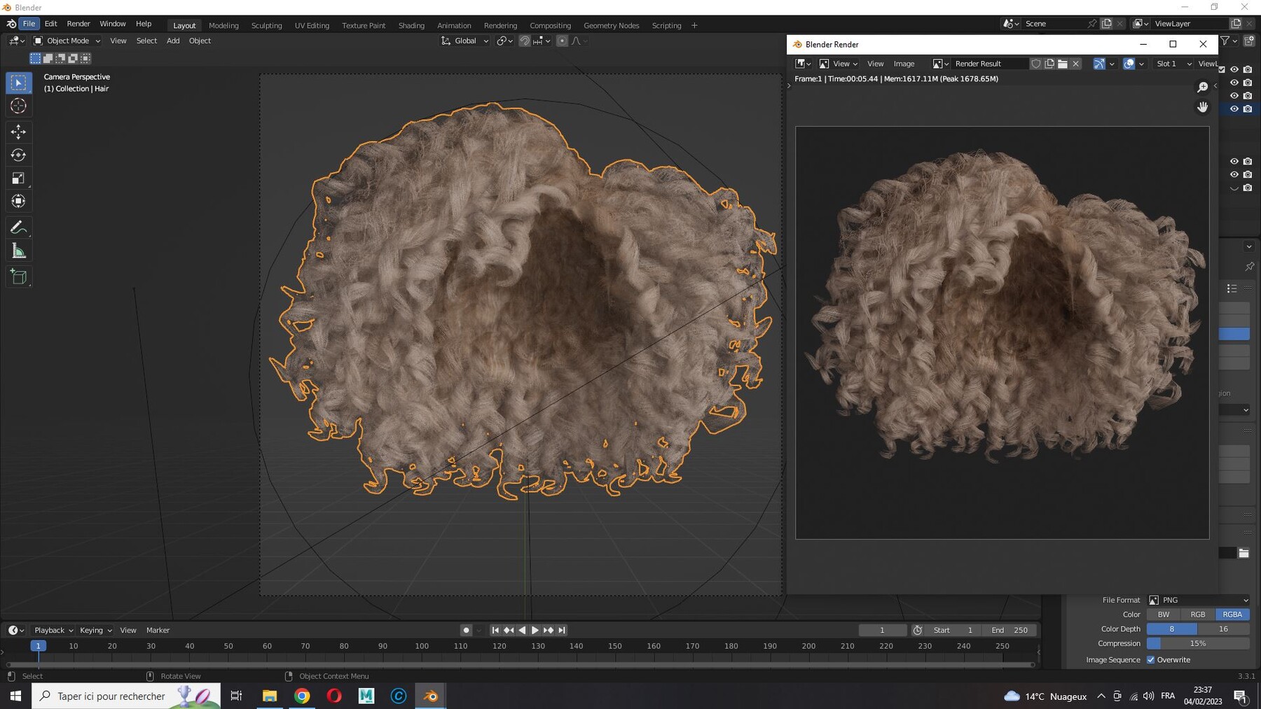This screenshot has height=709, width=1261.
Task: Select the Measure tool
Action: [19, 251]
